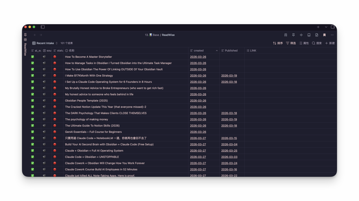Click the table icon in left ribbon
This screenshot has width=359, height=201.
(x=25, y=40)
